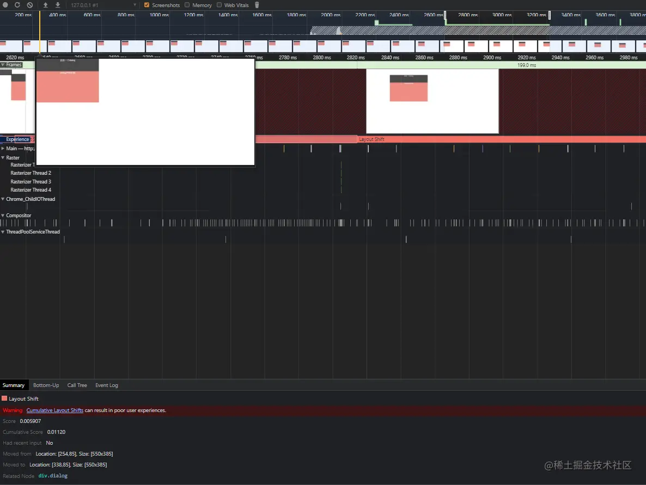Switch to the Summary tab
Viewport: 646px width, 485px height.
(x=14, y=385)
